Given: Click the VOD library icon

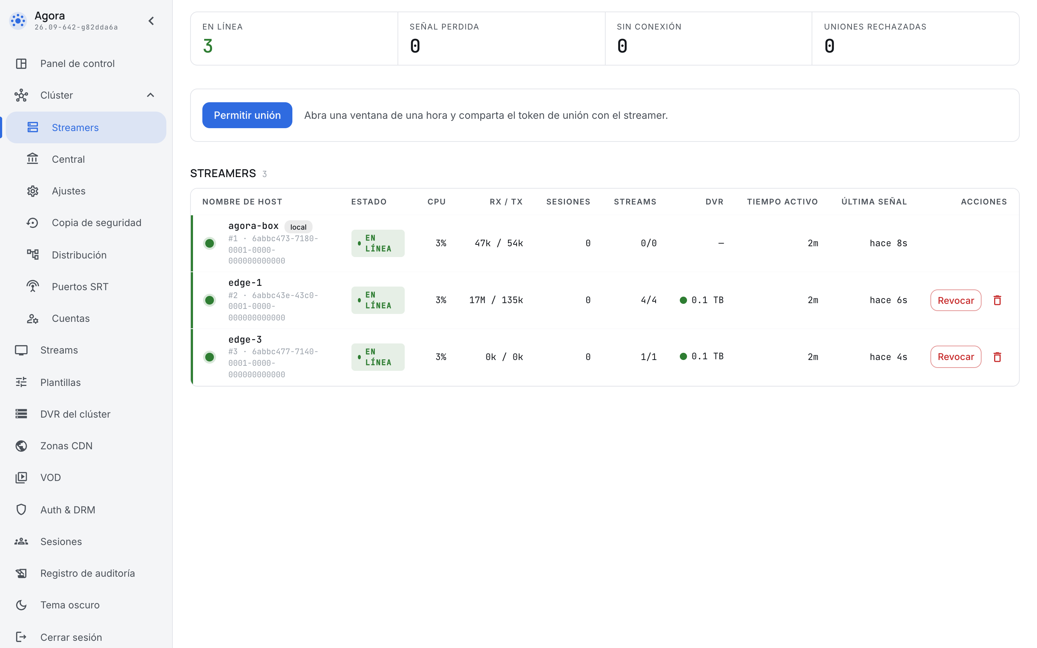Looking at the screenshot, I should 21,477.
